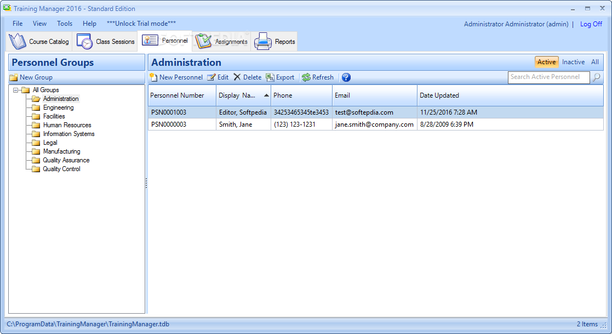Click email jane.smith@company.com

coord(374,124)
